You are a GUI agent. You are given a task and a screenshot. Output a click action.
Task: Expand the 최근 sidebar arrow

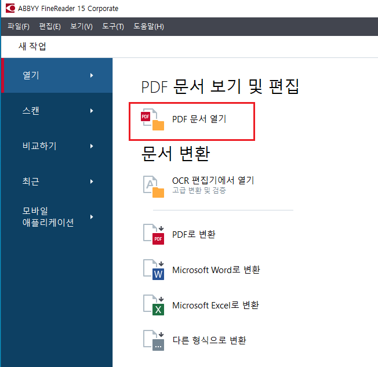coord(92,181)
